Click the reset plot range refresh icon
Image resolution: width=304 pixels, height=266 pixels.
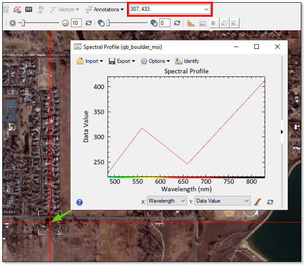(x=270, y=202)
